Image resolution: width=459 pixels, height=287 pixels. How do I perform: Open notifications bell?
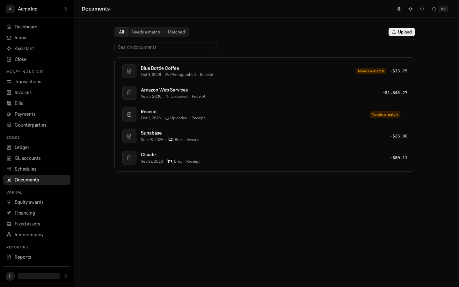pos(422,9)
